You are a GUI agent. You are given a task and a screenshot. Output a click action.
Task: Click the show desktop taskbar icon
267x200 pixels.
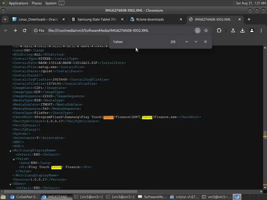3,197
